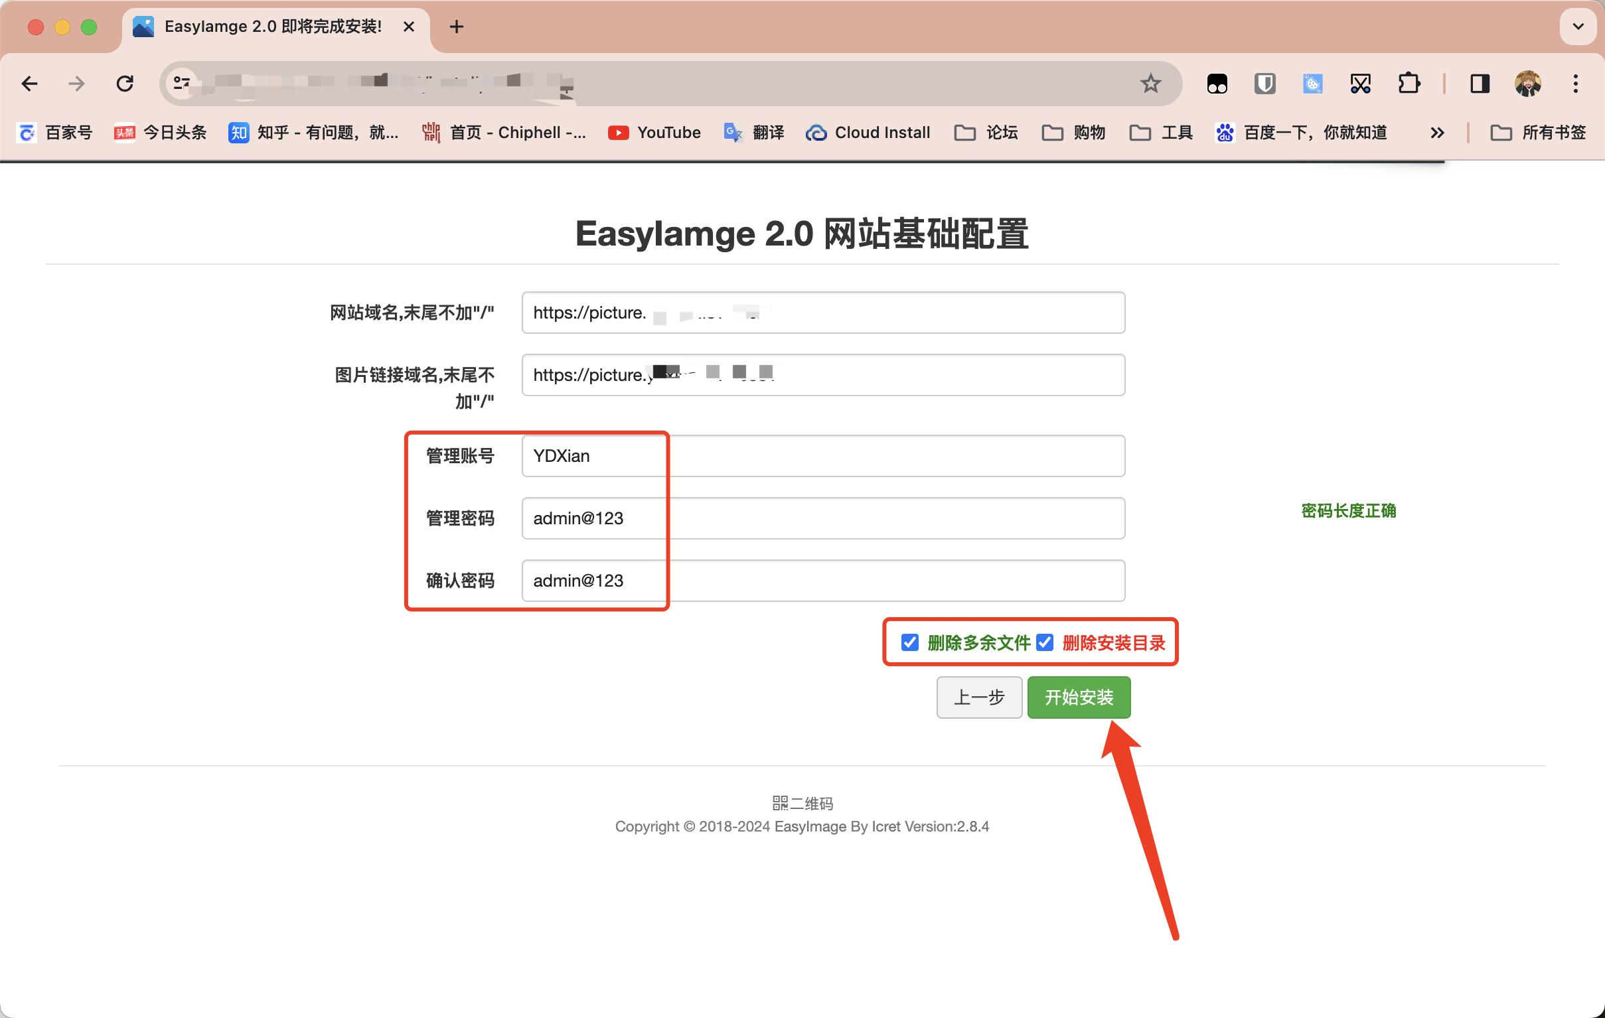Open the Chrome three-dot menu
This screenshot has width=1605, height=1018.
tap(1576, 84)
